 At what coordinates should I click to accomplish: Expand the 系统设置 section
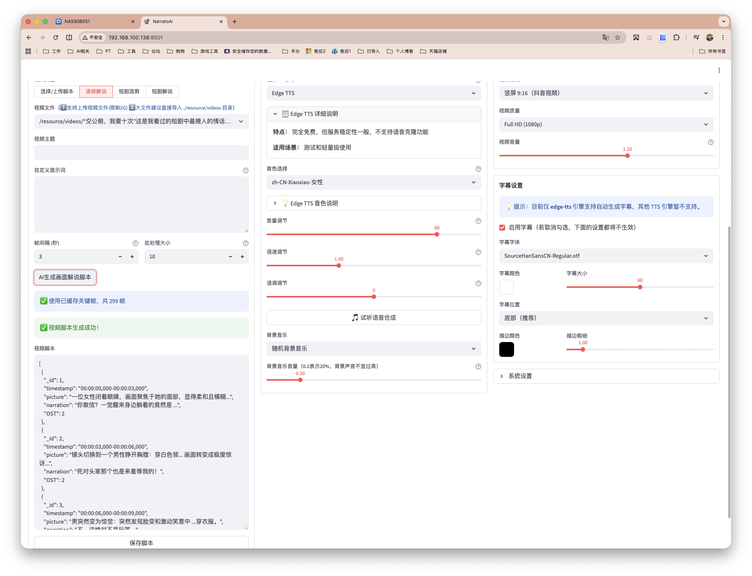[520, 376]
